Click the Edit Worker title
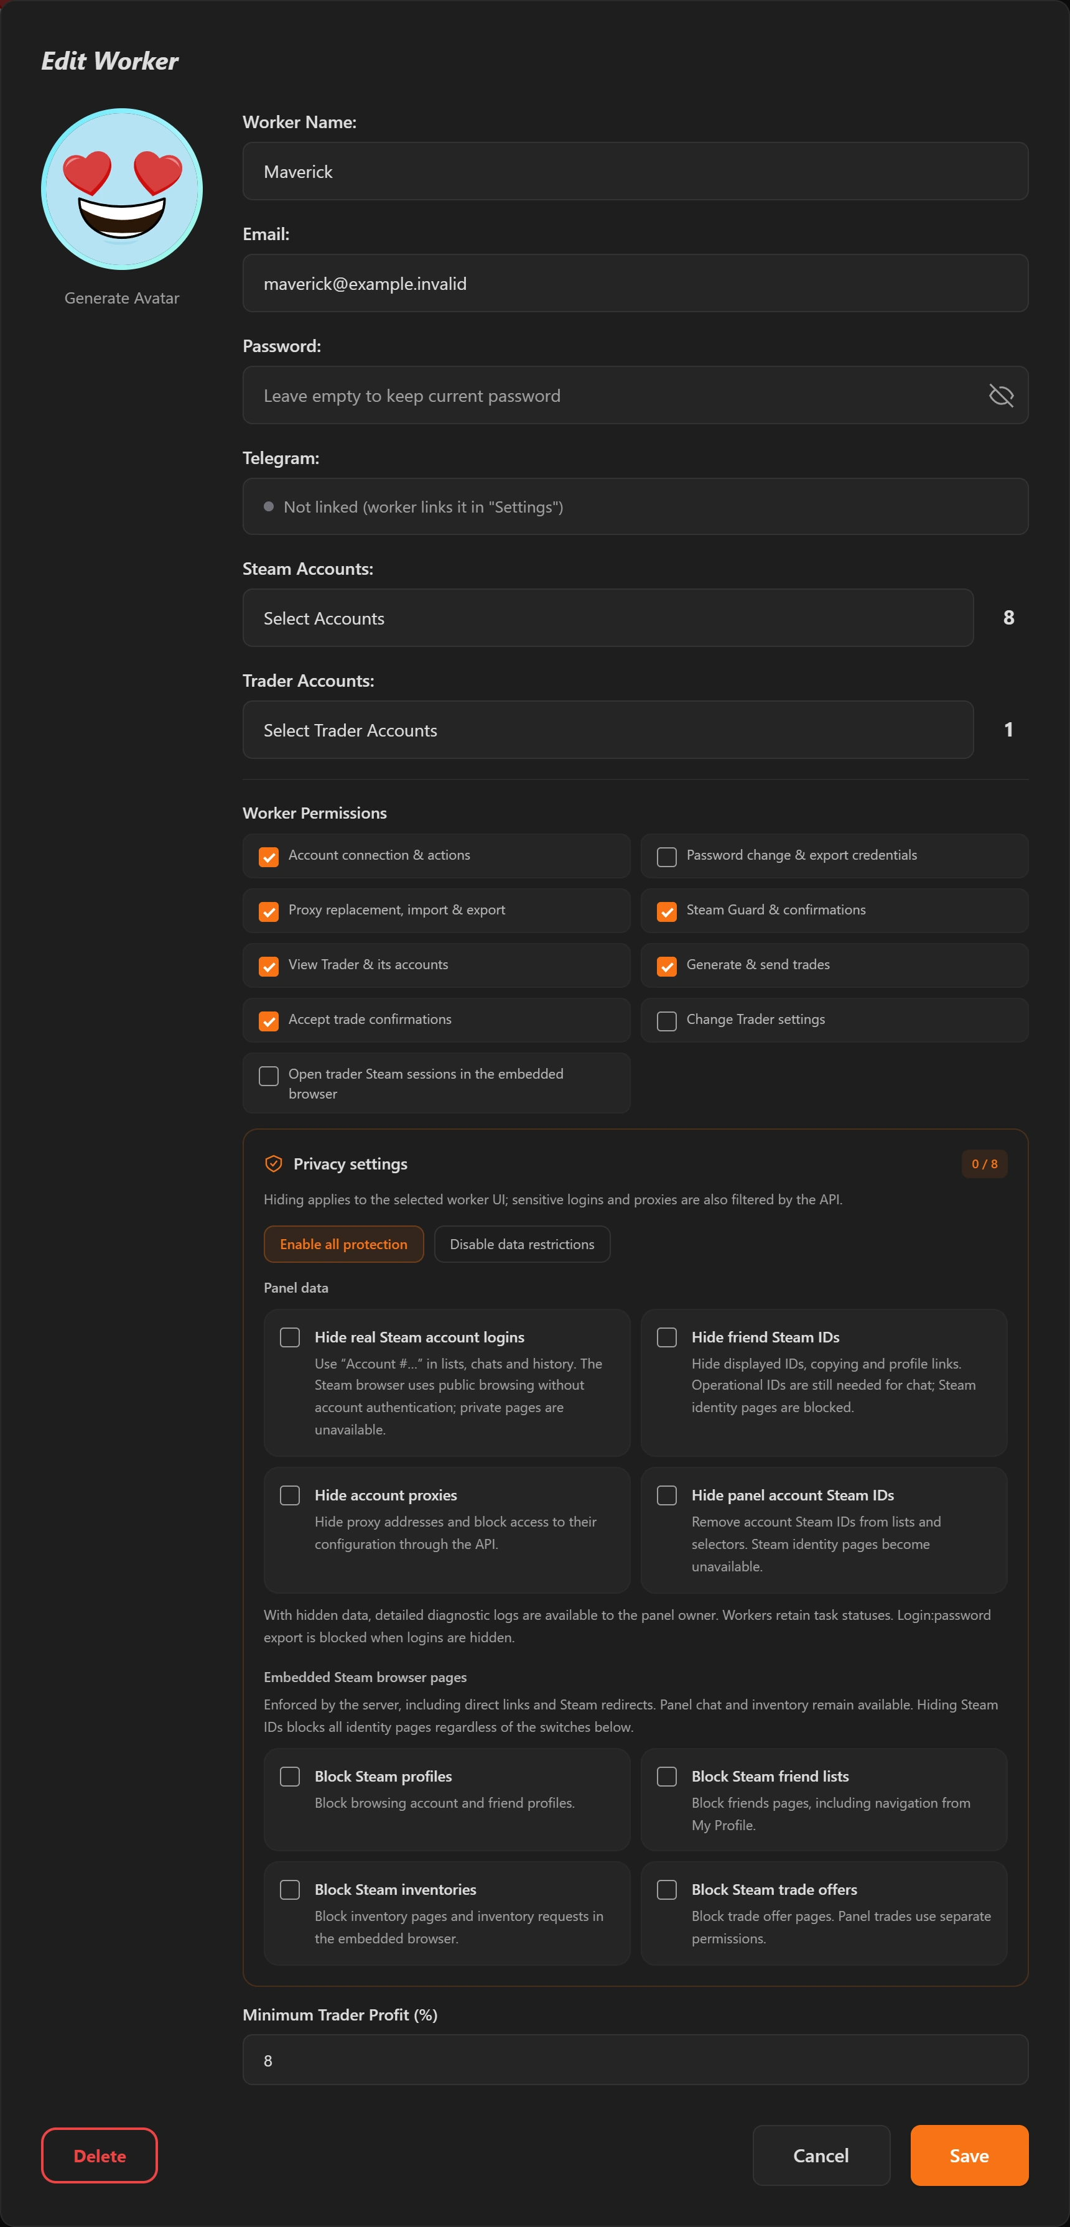 click(x=109, y=60)
